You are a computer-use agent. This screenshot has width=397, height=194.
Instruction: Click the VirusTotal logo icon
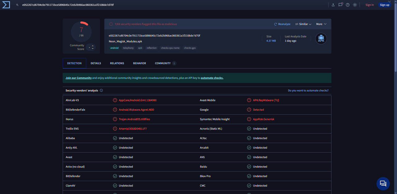click(6, 5)
